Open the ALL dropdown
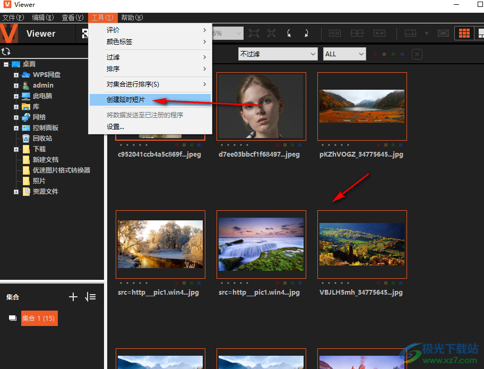Screen dimensions: 484x369 coord(344,54)
